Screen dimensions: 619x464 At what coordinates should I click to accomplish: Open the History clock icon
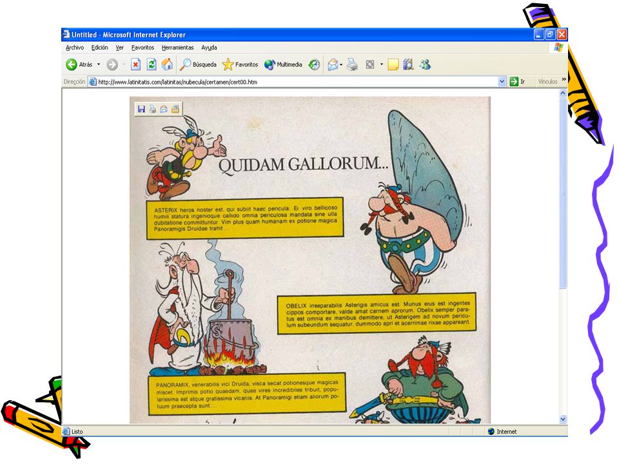(x=314, y=64)
